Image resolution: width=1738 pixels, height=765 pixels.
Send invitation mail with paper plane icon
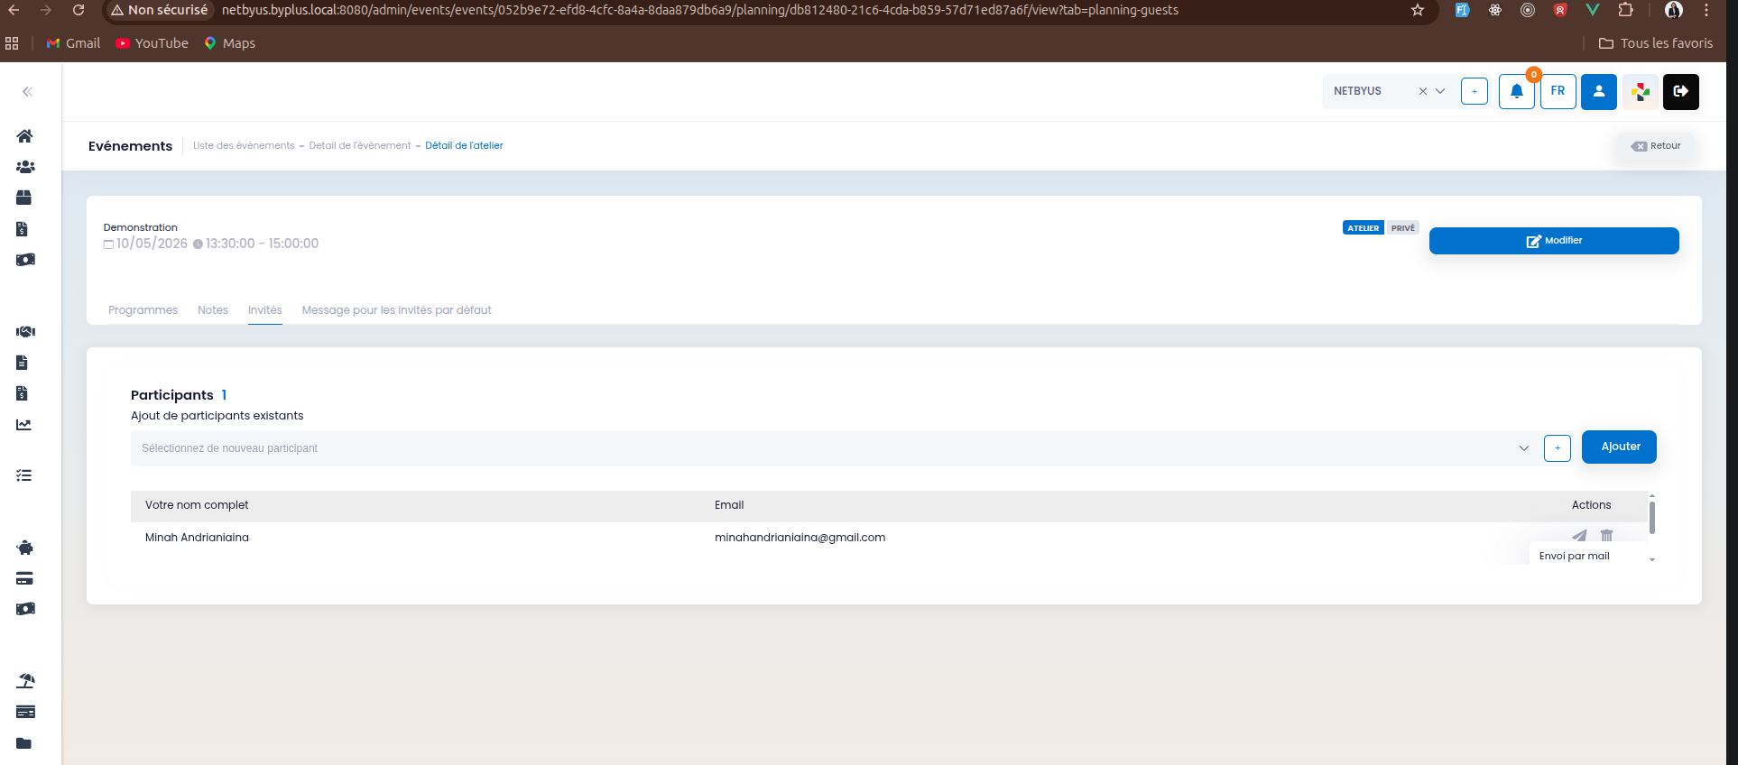[x=1579, y=535]
